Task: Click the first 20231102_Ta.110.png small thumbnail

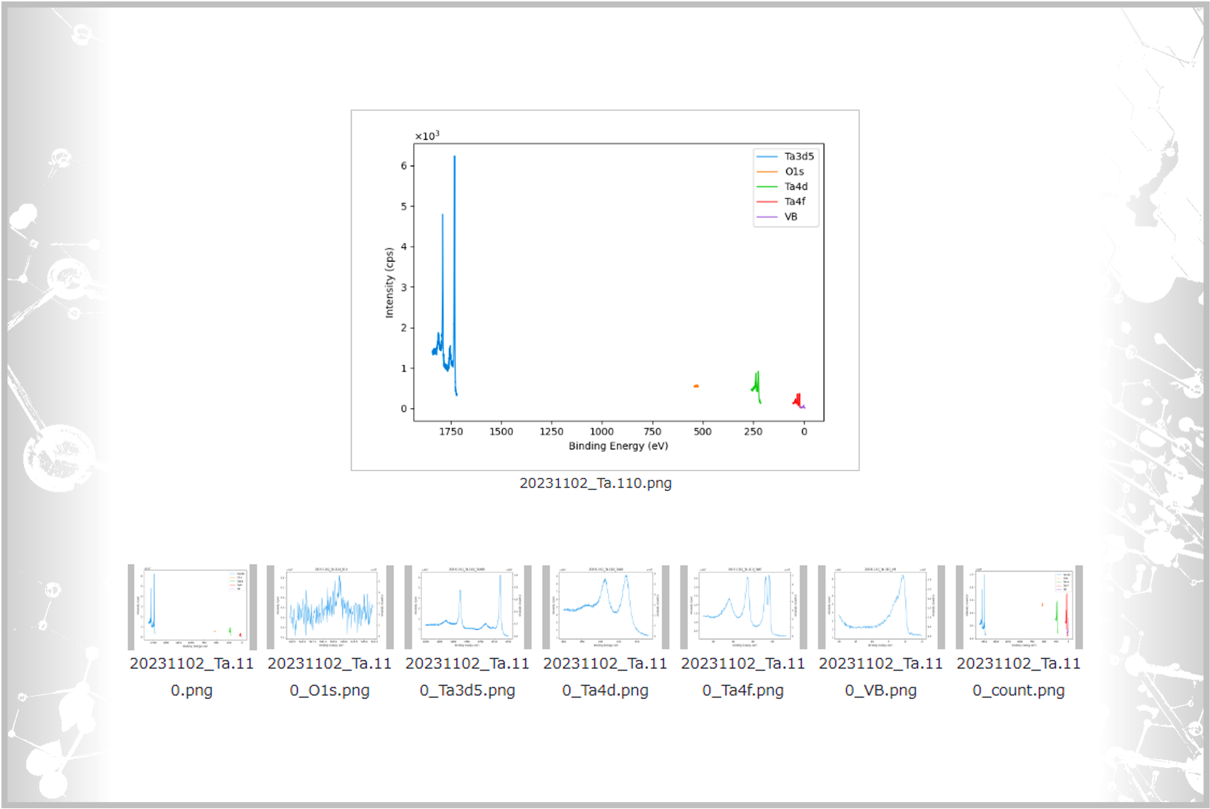Action: tap(192, 607)
